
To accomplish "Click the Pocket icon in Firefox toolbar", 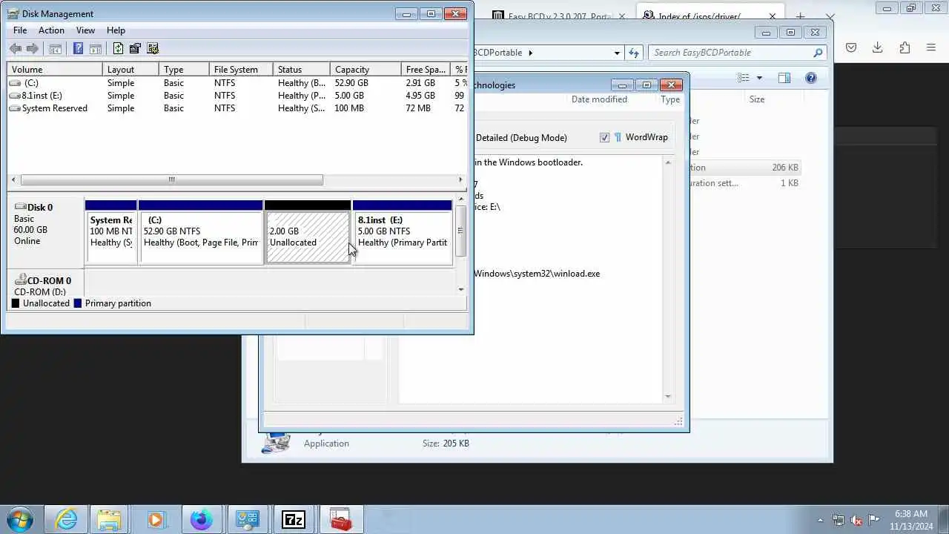I will coord(851,47).
